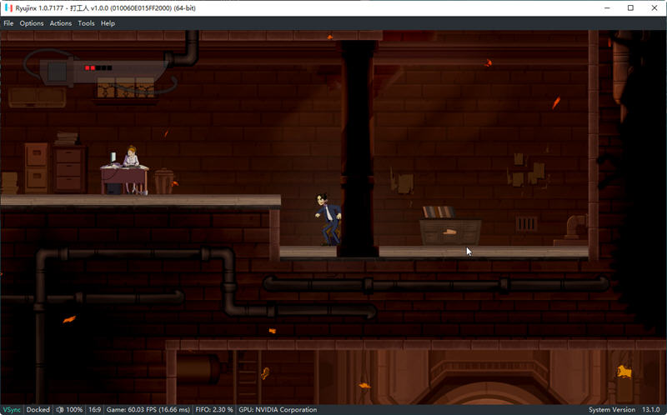This screenshot has height=415, width=667.
Task: Click the computer monitor on the desk
Action: click(x=113, y=157)
